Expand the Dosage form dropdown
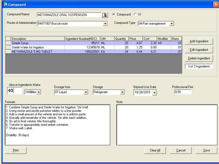This screenshot has height=164, width=219. click(x=85, y=92)
